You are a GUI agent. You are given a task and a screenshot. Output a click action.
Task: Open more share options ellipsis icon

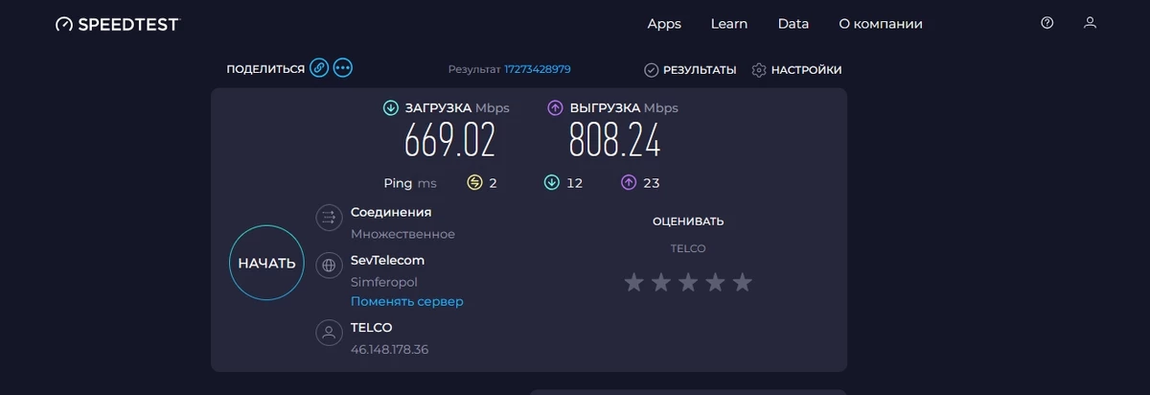(343, 69)
